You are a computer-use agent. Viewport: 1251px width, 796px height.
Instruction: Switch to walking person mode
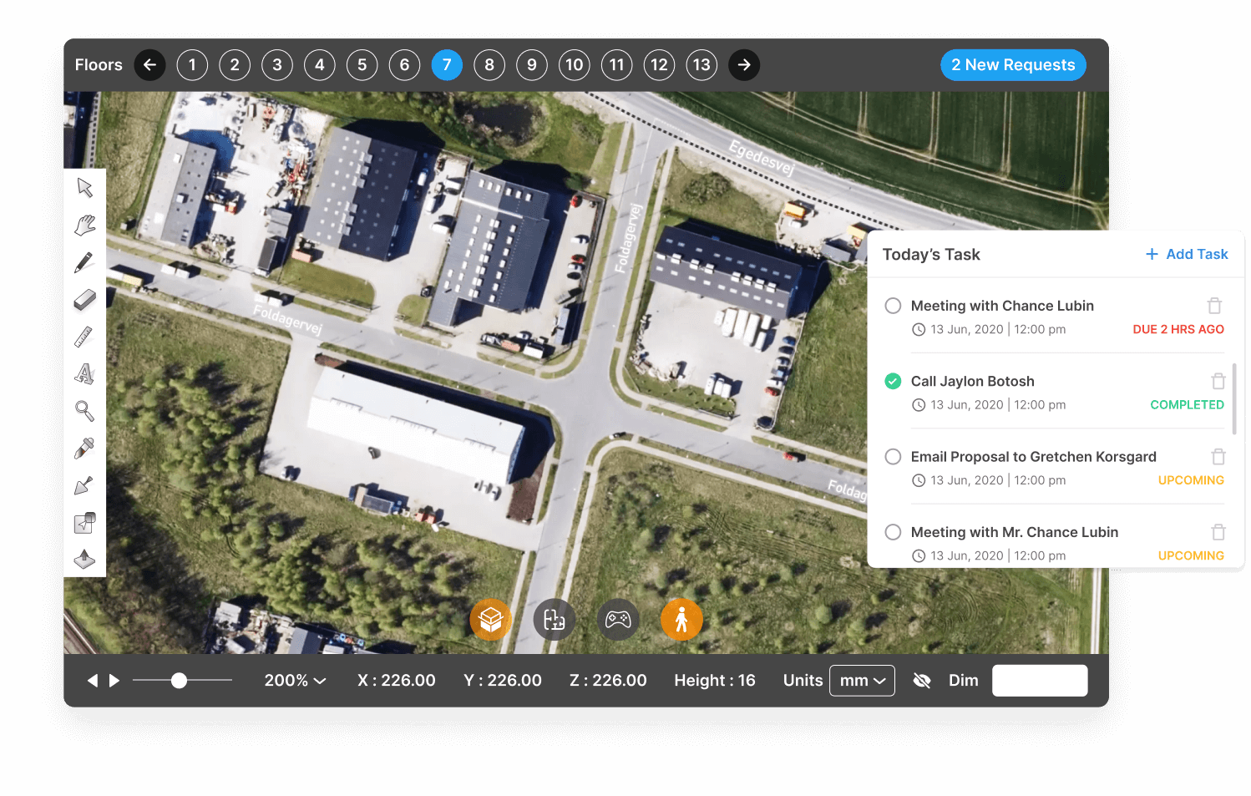(x=681, y=620)
